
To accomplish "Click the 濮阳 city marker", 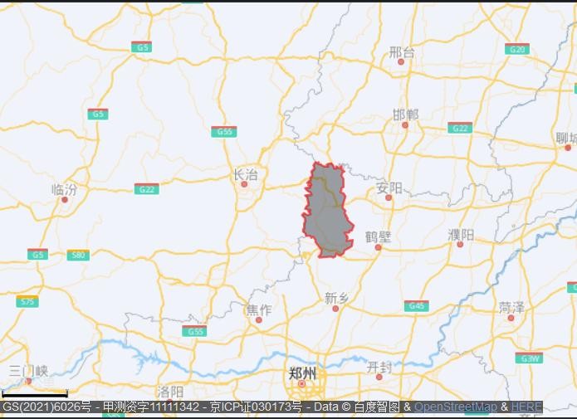I will 460,244.
